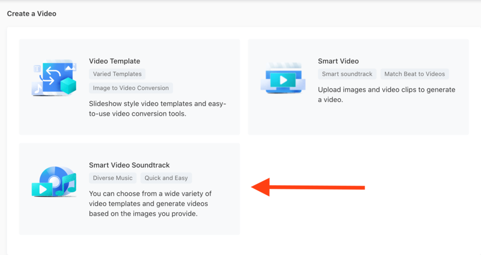481x255 pixels.
Task: Open the Video Template title
Action: pos(114,61)
